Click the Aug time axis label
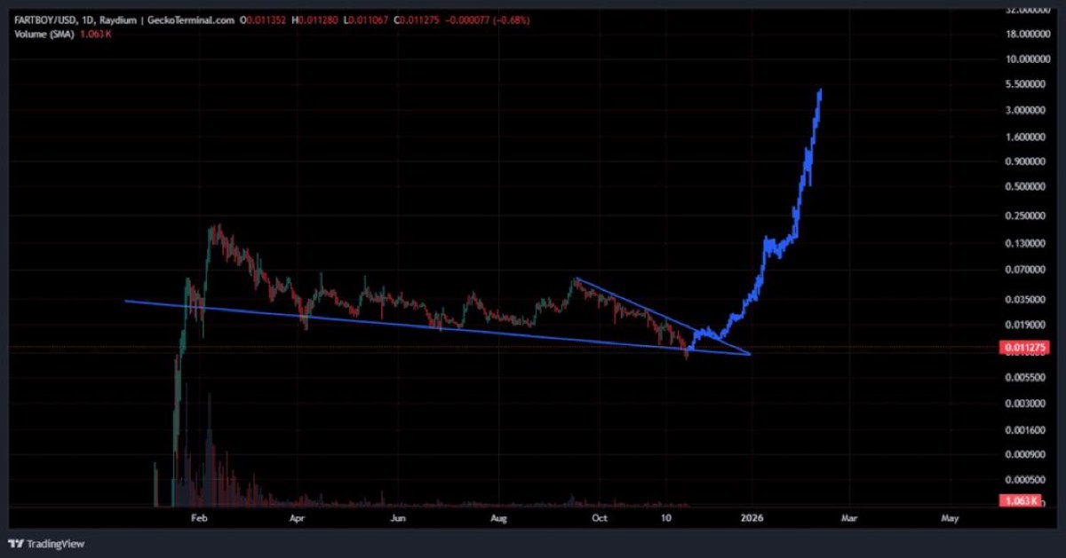This screenshot has width=1066, height=558. tap(498, 516)
